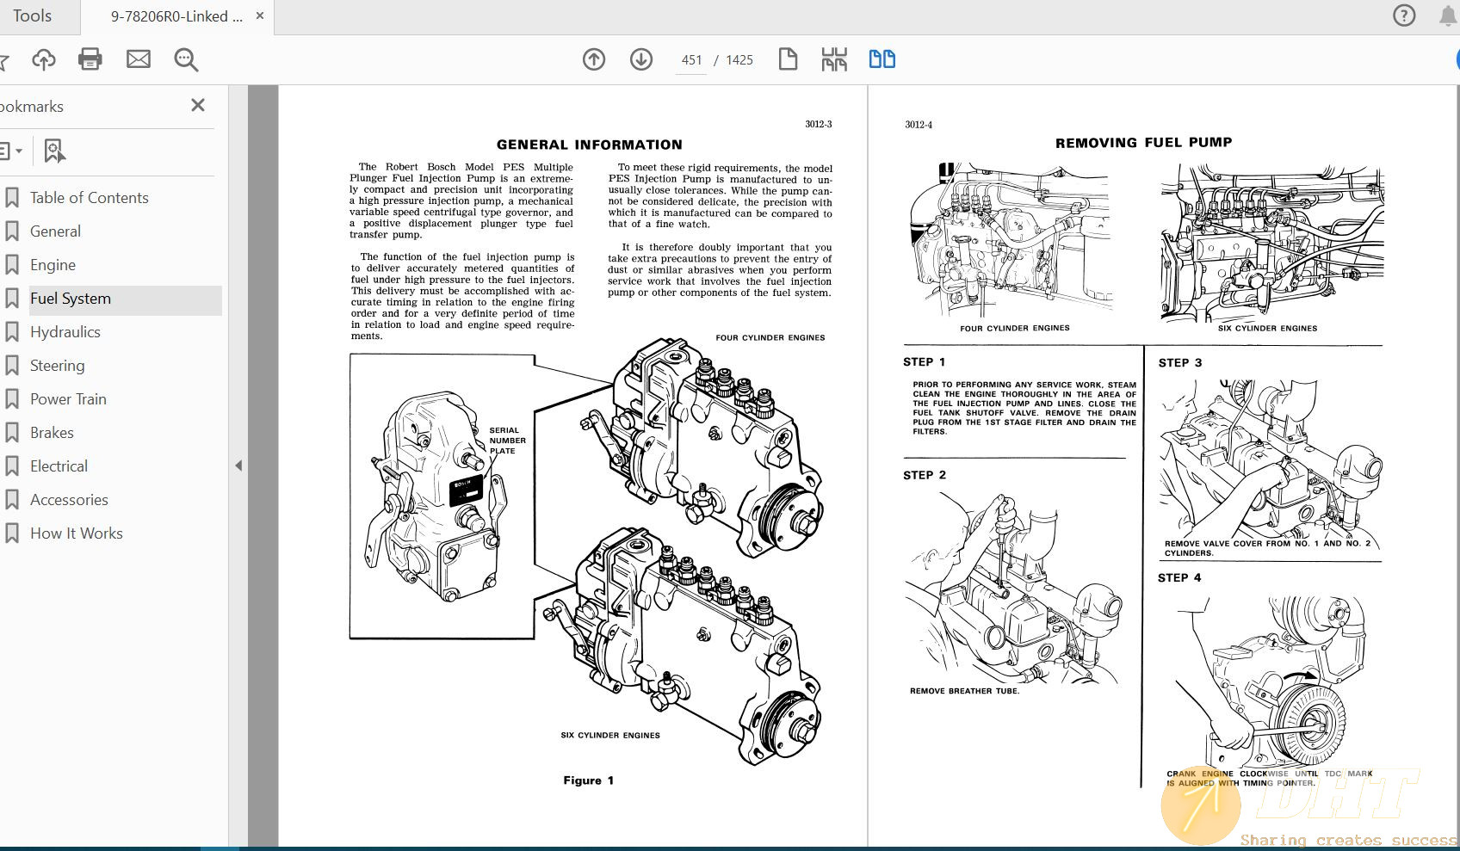Screen dimensions: 1460x851
Task: Click the upload to cloud icon
Action: coord(44,59)
